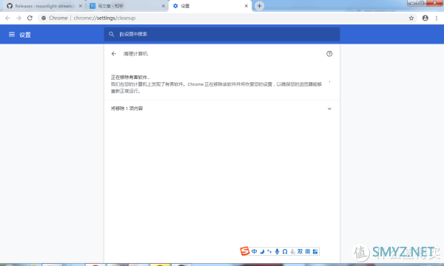
Task: Open the Sogou omega symbol keyboard
Action: pyautogui.click(x=285, y=251)
